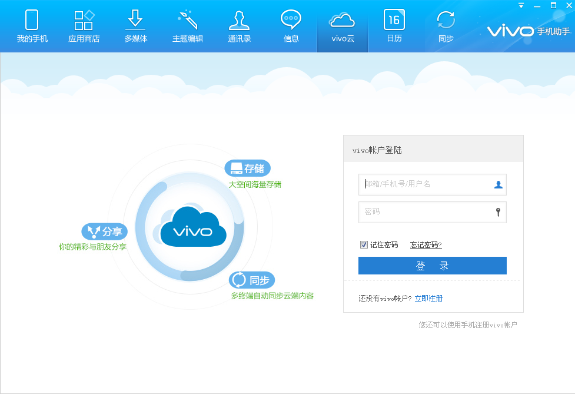Open the 应用商店 app store
Screen dimensions: 575x394
point(84,25)
